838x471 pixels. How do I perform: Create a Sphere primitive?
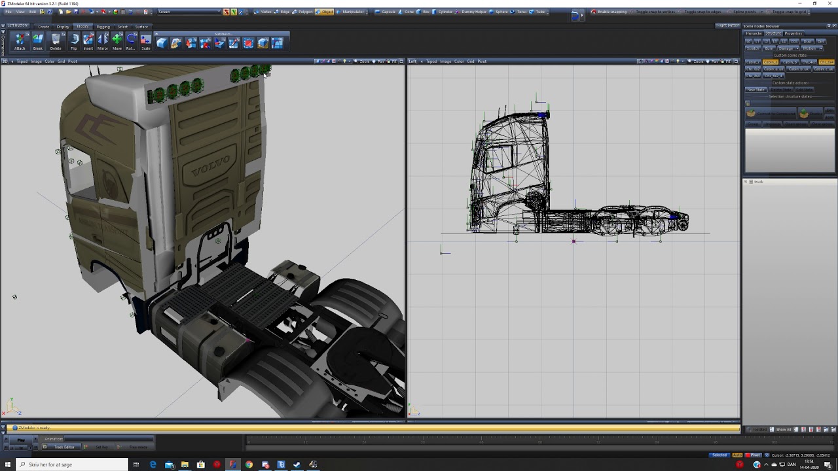(x=499, y=12)
